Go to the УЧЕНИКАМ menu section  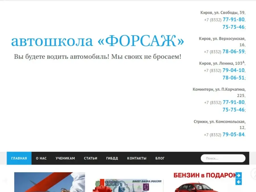[65, 158]
